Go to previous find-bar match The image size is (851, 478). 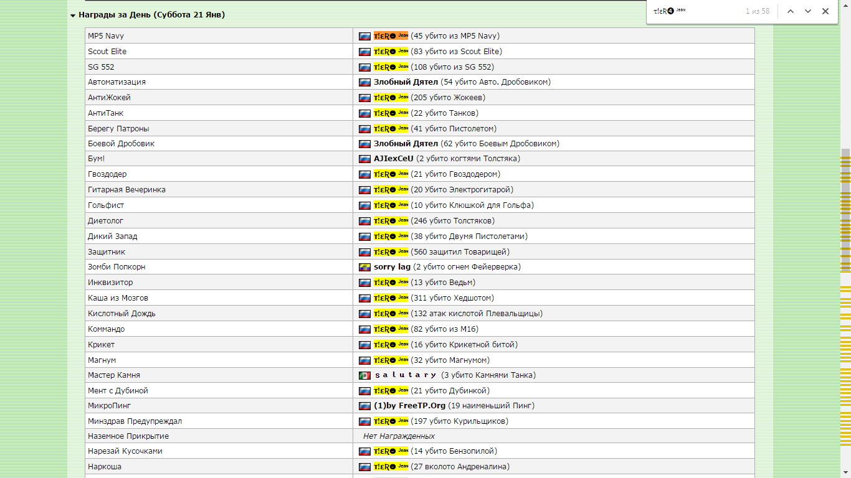(790, 11)
